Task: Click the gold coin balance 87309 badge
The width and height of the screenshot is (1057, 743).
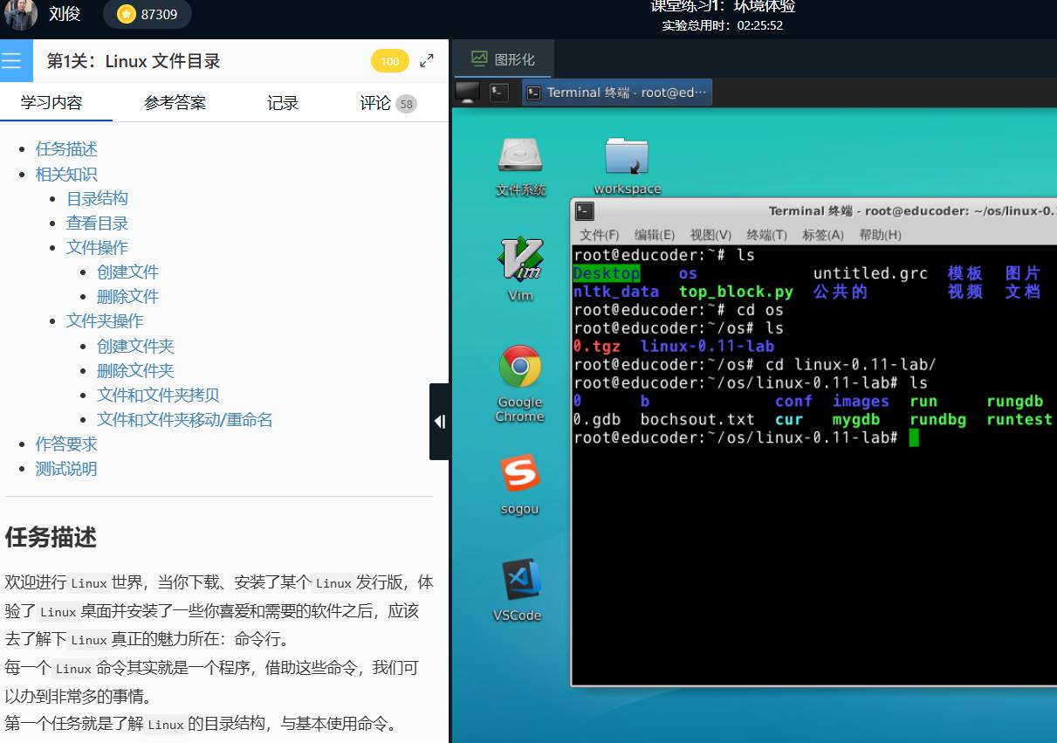Action: (x=148, y=14)
